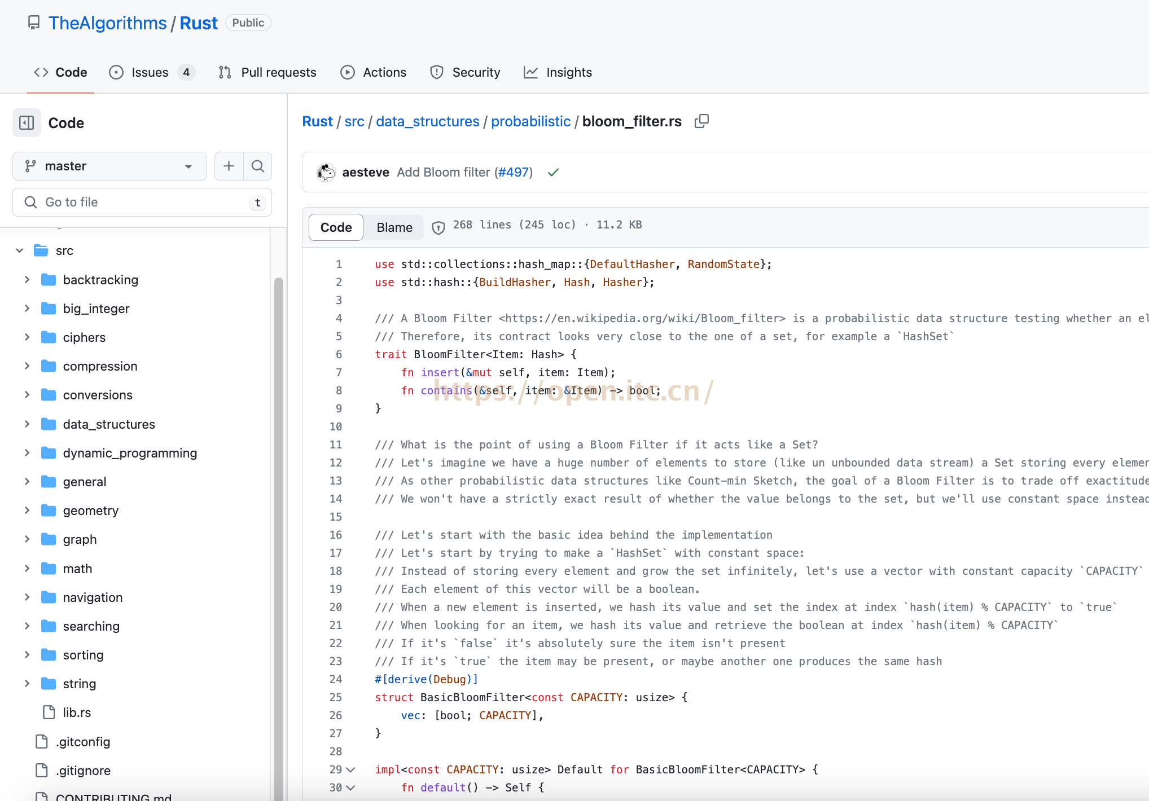
Task: Click the shield security icon on file
Action: click(438, 227)
